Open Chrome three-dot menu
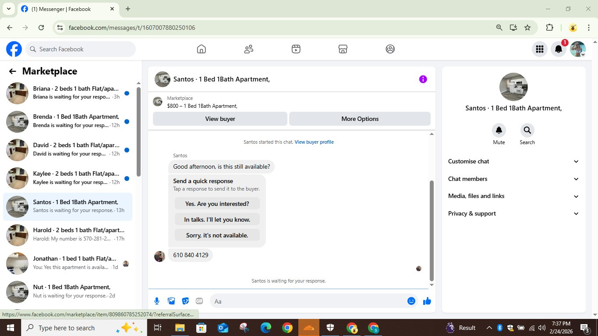 point(589,28)
